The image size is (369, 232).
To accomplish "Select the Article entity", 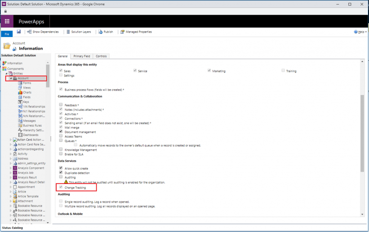I will pyautogui.click(x=22, y=192).
